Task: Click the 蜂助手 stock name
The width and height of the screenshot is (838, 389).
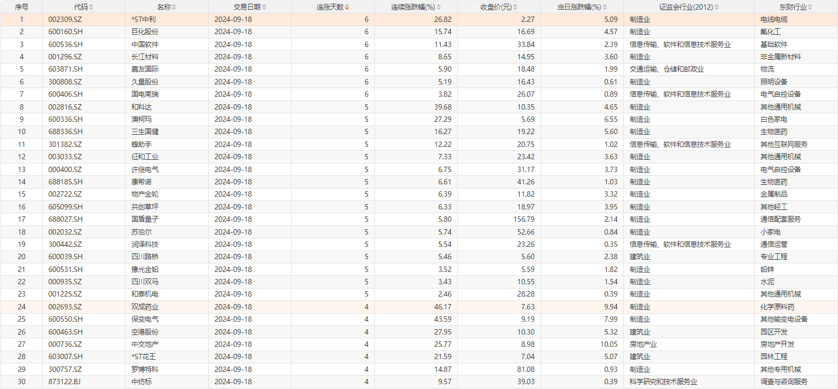Action: [142, 144]
